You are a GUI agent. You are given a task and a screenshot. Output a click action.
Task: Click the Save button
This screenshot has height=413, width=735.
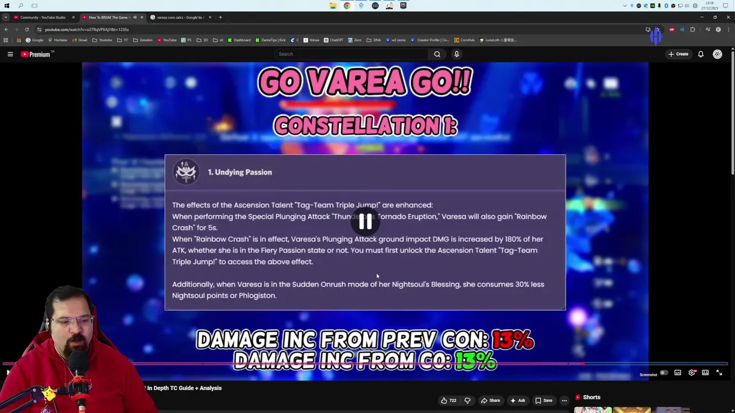click(544, 400)
